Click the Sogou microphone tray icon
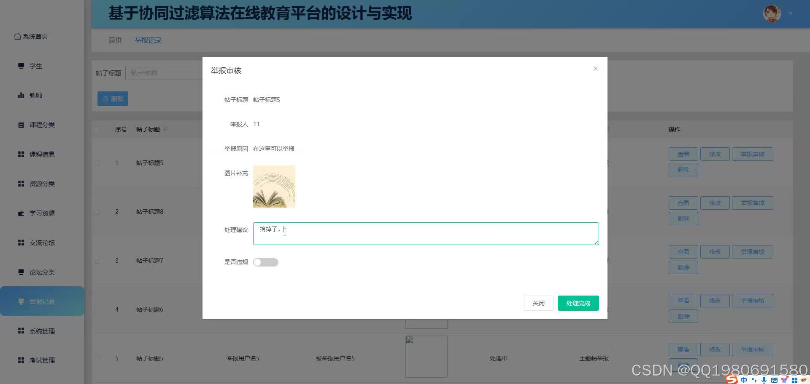This screenshot has width=810, height=384. point(763,380)
